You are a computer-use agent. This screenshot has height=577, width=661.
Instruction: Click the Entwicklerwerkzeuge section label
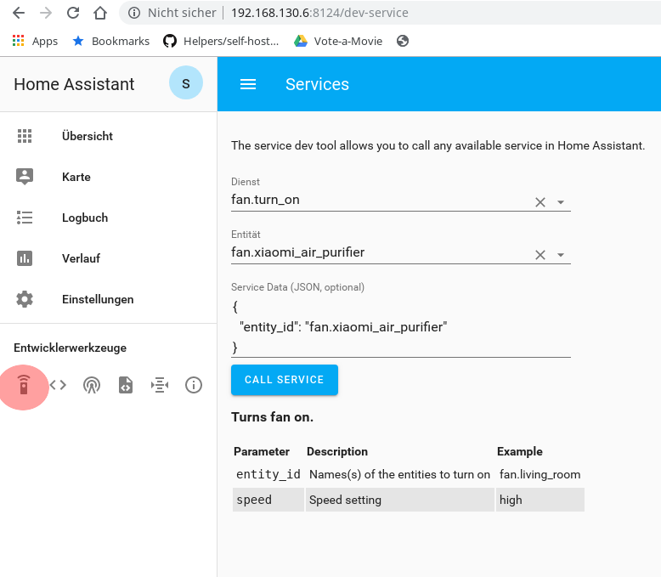pos(70,348)
